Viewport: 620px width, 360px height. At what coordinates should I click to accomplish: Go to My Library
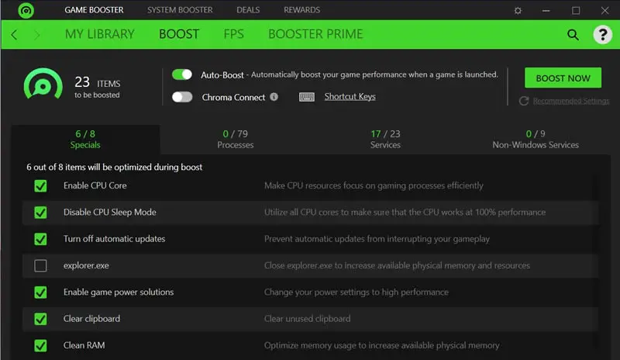pos(100,34)
